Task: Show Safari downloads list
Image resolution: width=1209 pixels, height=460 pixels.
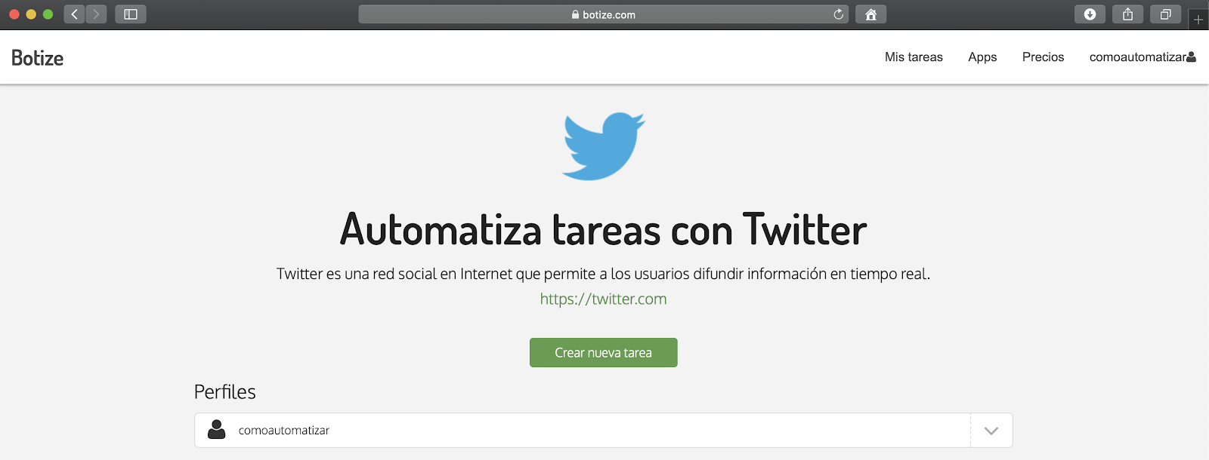Action: pyautogui.click(x=1090, y=14)
